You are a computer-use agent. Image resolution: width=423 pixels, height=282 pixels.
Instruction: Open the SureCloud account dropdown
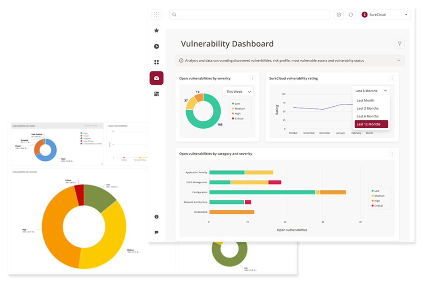click(385, 15)
